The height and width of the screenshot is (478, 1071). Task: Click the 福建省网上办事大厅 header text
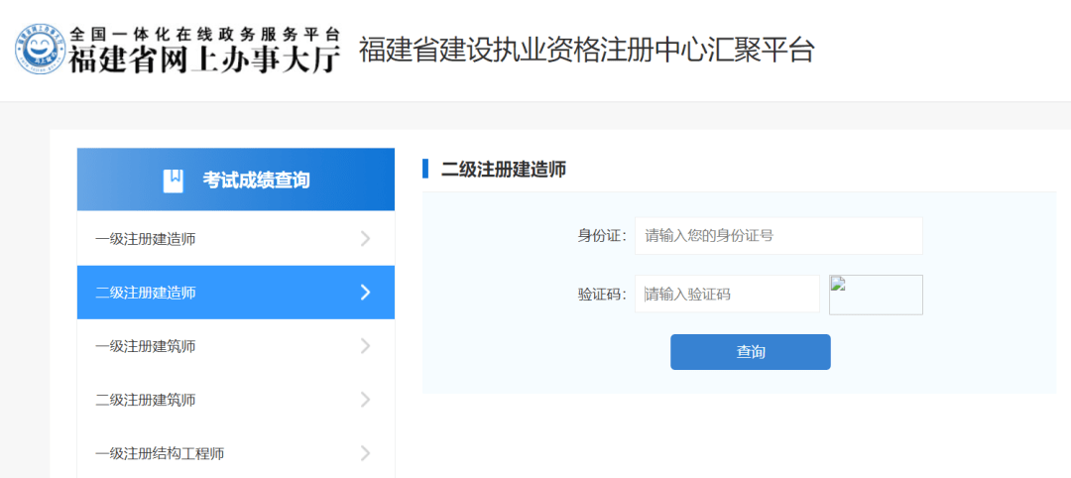(x=205, y=60)
